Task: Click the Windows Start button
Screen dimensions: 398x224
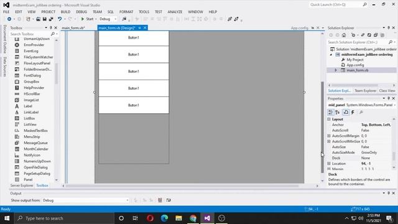Action: tap(7, 218)
